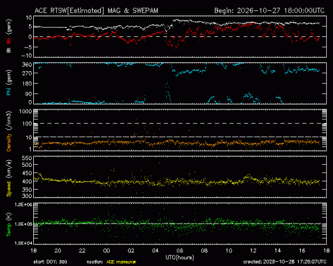Select the orange "Density" axis label

tap(9, 142)
